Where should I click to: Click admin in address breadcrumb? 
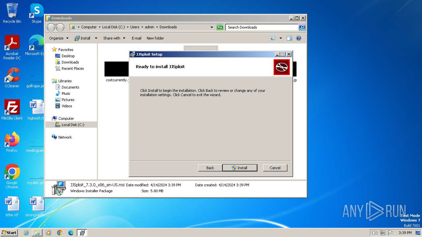pyautogui.click(x=149, y=27)
